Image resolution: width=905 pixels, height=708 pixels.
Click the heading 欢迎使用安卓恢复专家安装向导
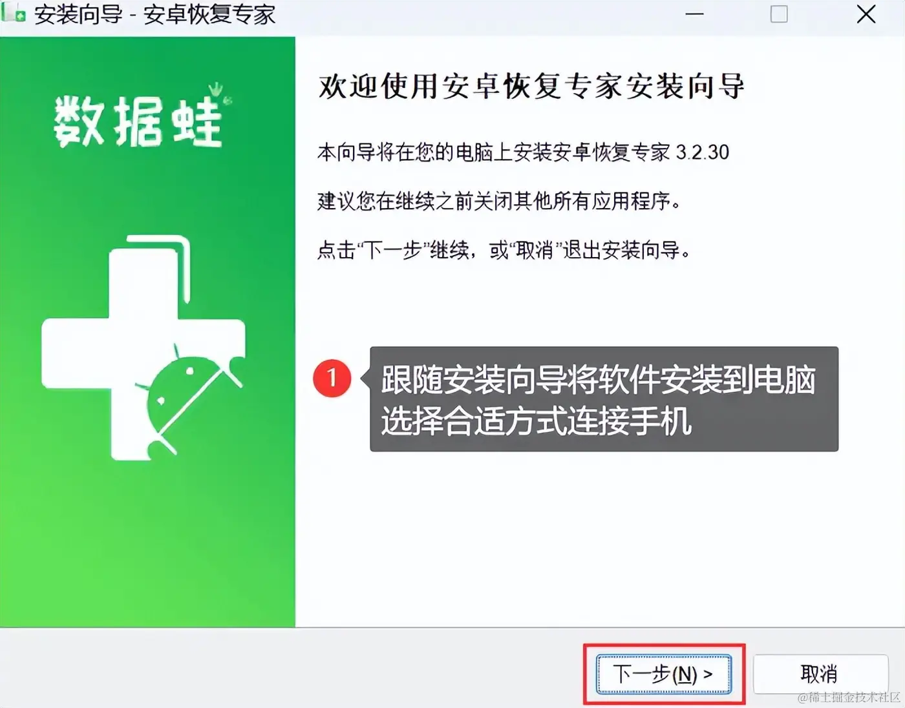click(x=531, y=87)
